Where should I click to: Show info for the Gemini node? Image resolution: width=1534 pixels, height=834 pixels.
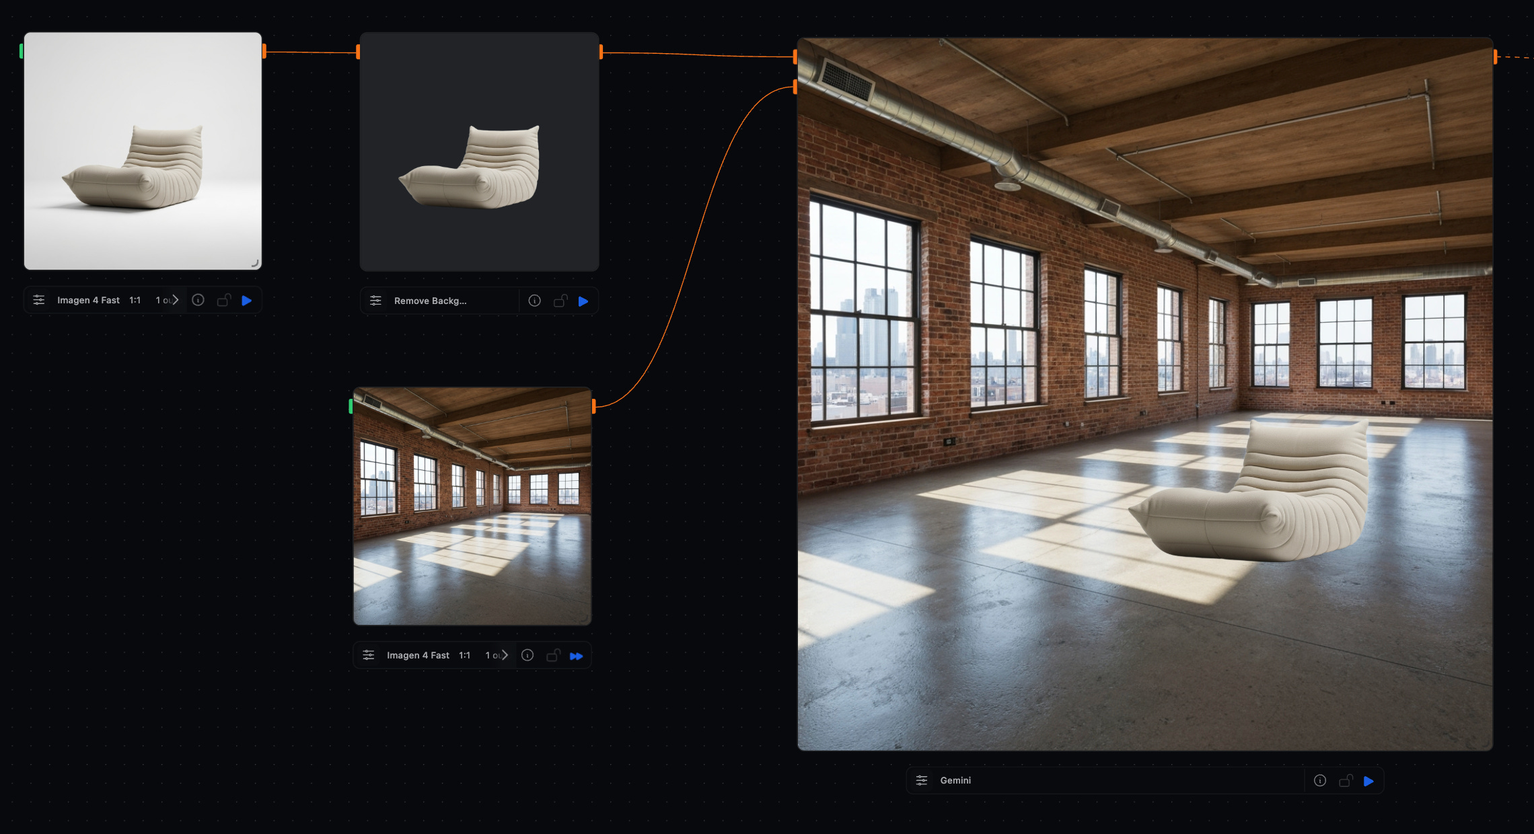click(x=1320, y=780)
